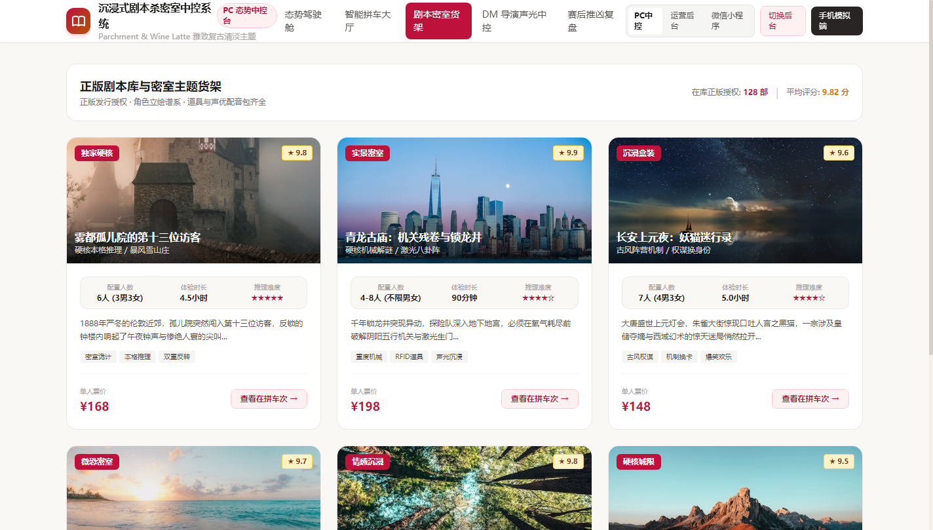Click the 9.82 分 average rating
This screenshot has width=933, height=530.
pos(835,92)
